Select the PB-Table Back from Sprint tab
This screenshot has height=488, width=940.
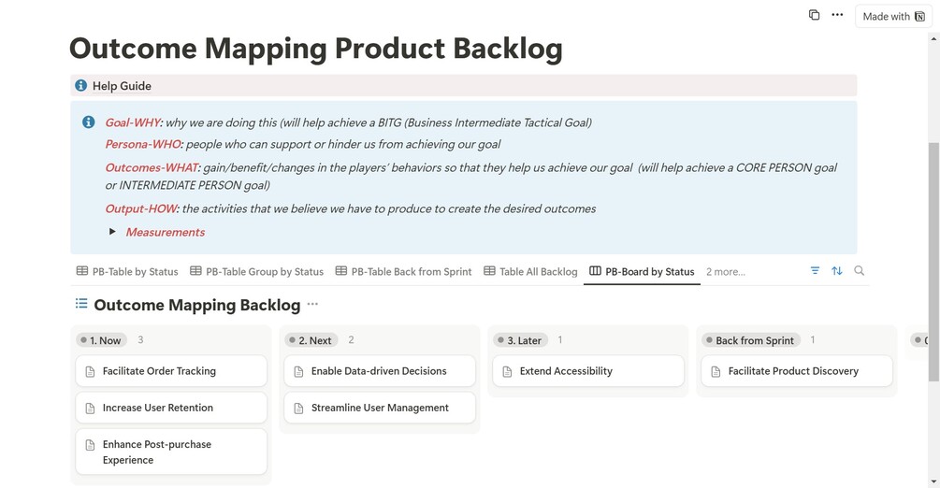(403, 272)
